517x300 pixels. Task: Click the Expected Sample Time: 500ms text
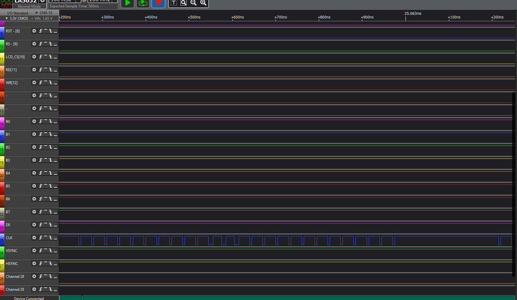74,6
